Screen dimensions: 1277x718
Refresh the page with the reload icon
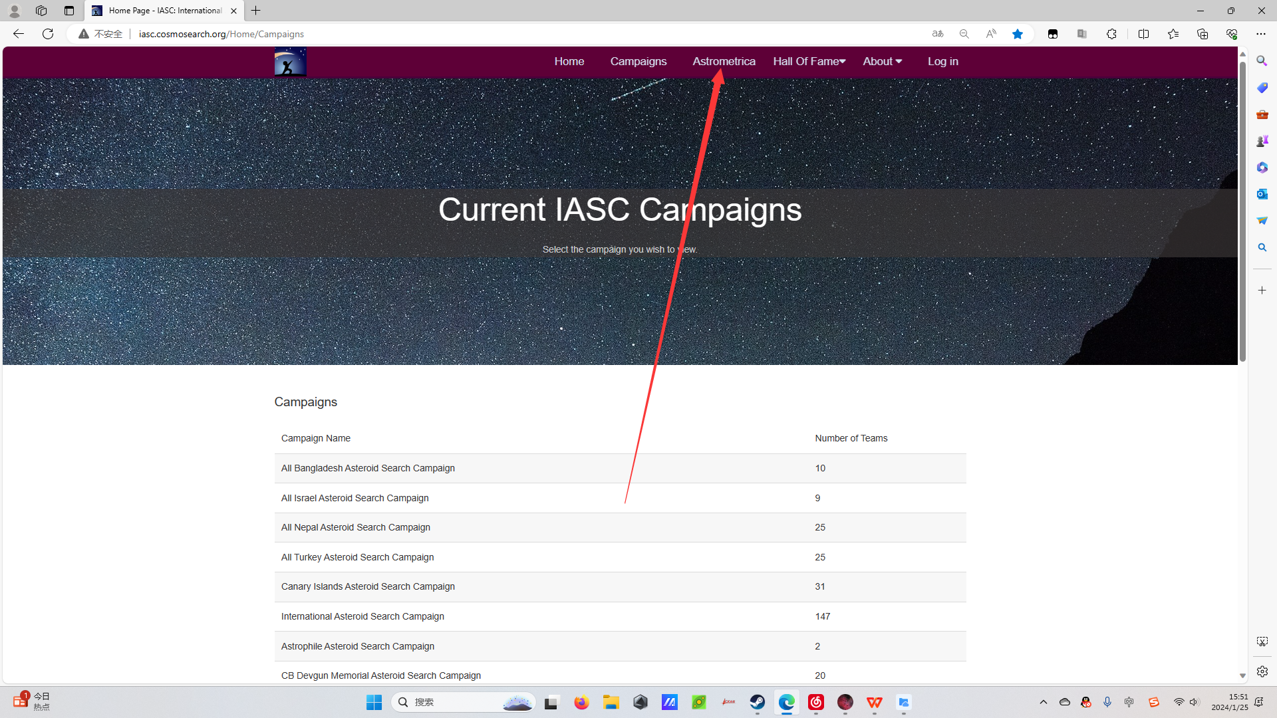(x=48, y=34)
